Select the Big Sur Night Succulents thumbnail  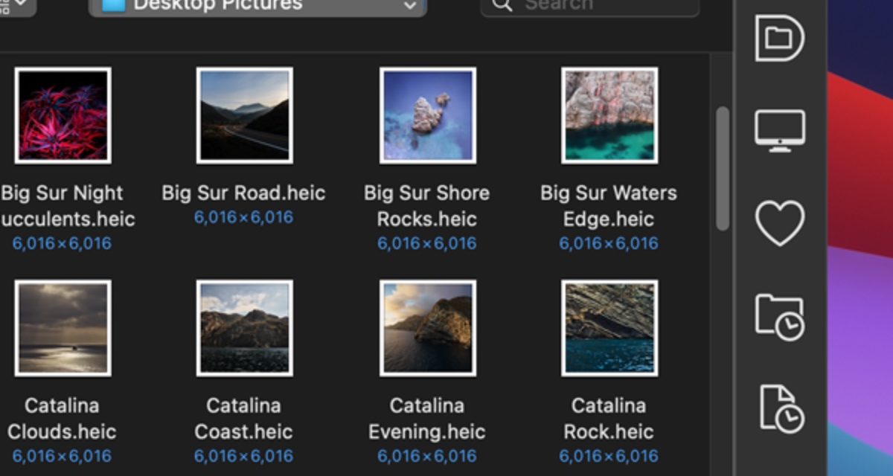click(63, 115)
